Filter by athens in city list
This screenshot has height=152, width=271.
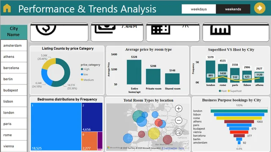(x=14, y=57)
